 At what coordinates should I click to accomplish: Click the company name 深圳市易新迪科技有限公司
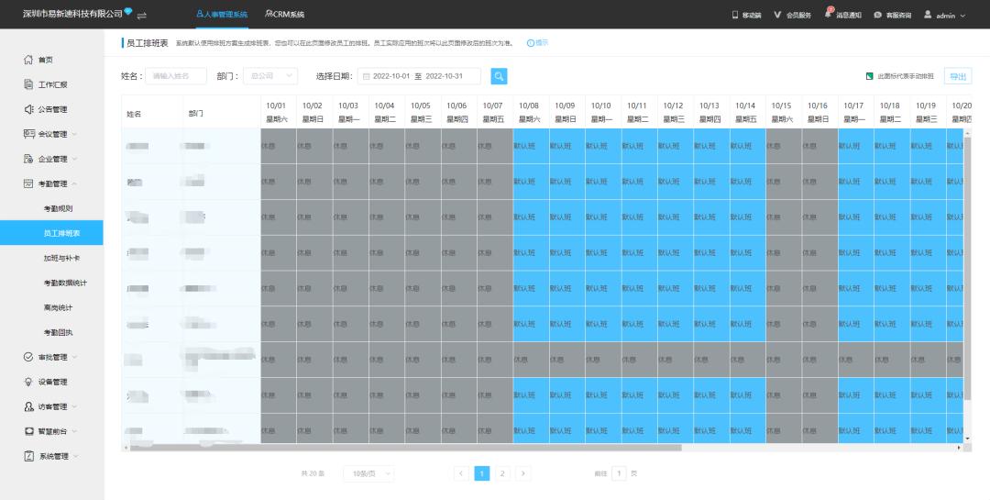tap(72, 14)
